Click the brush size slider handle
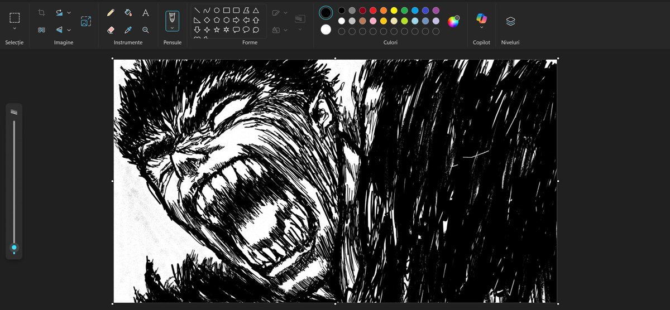This screenshot has height=310, width=670. [14, 248]
